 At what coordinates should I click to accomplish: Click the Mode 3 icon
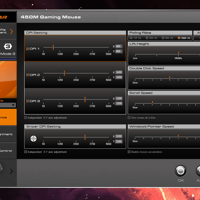8,46
